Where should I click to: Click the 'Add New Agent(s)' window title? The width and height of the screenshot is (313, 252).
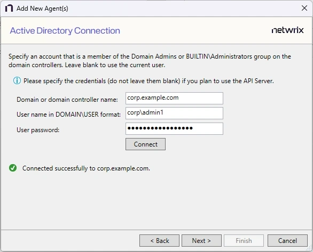tap(42, 9)
